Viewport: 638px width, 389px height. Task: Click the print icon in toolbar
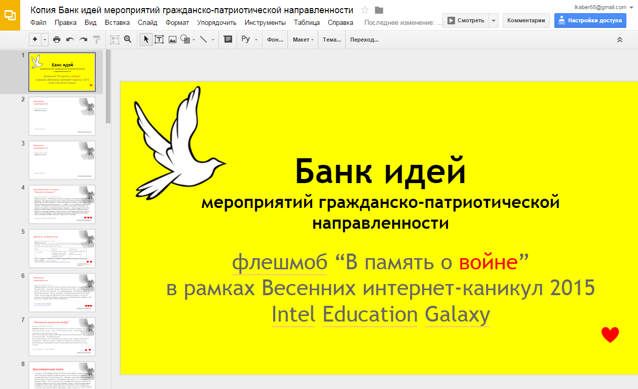click(57, 40)
